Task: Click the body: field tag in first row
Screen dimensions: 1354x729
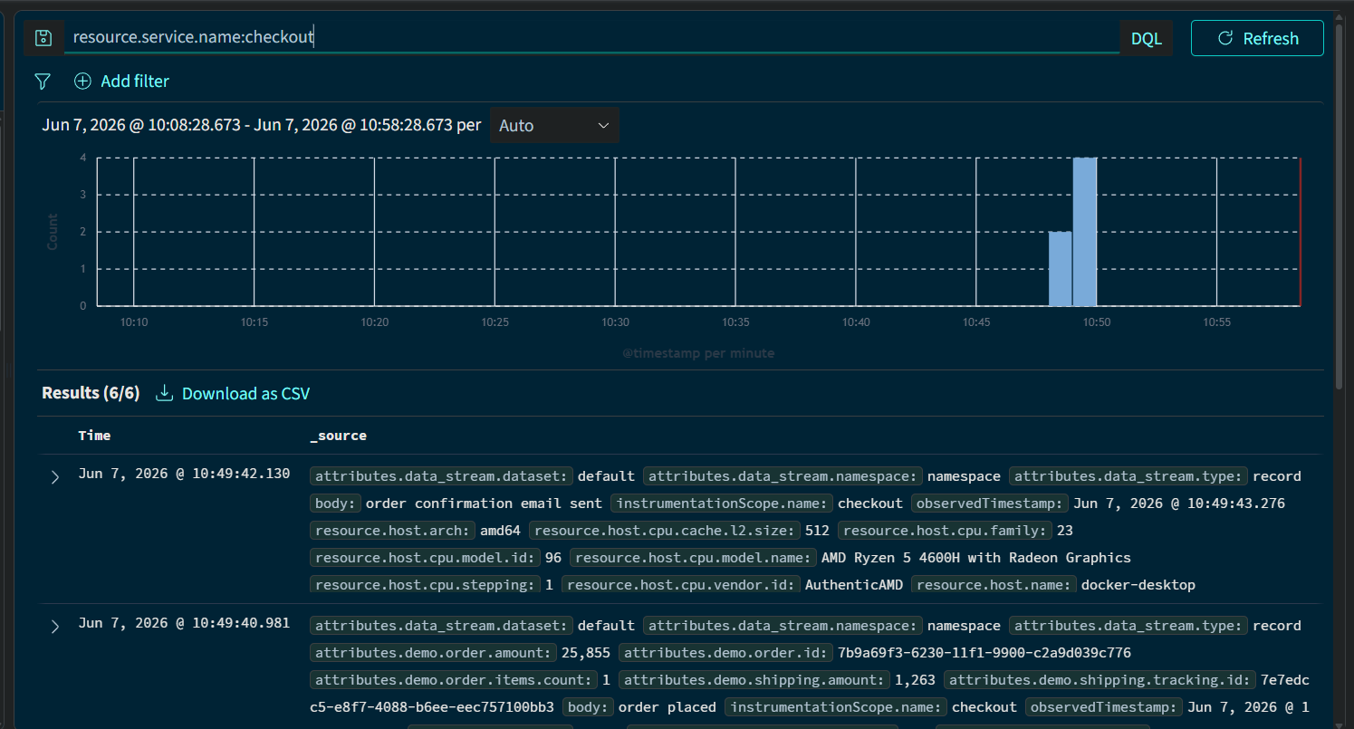Action: (x=336, y=503)
